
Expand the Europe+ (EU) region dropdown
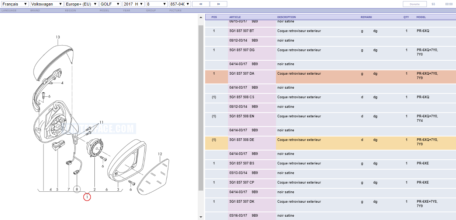pyautogui.click(x=81, y=4)
